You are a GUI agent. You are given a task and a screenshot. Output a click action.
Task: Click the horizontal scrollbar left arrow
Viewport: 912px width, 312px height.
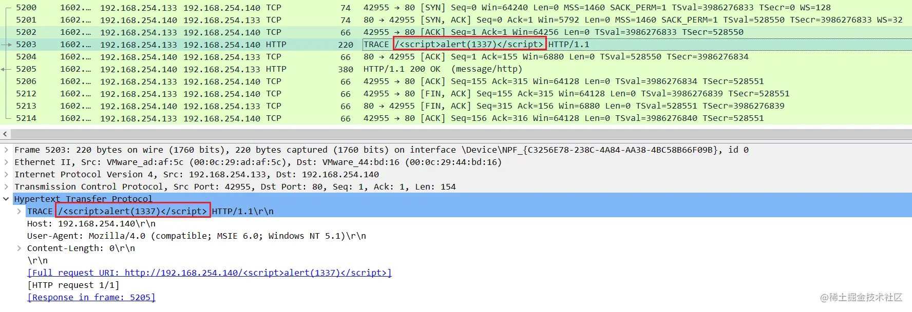click(x=5, y=134)
